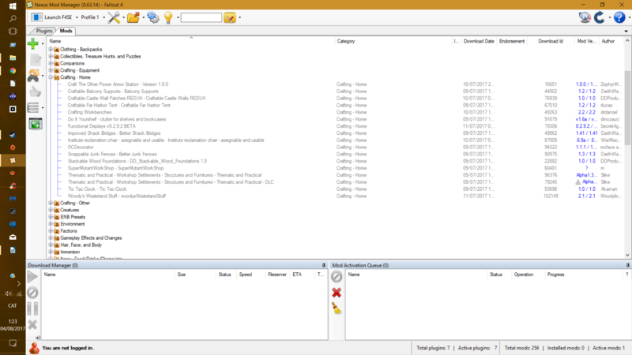Pin the Download Manager panel

click(x=324, y=265)
